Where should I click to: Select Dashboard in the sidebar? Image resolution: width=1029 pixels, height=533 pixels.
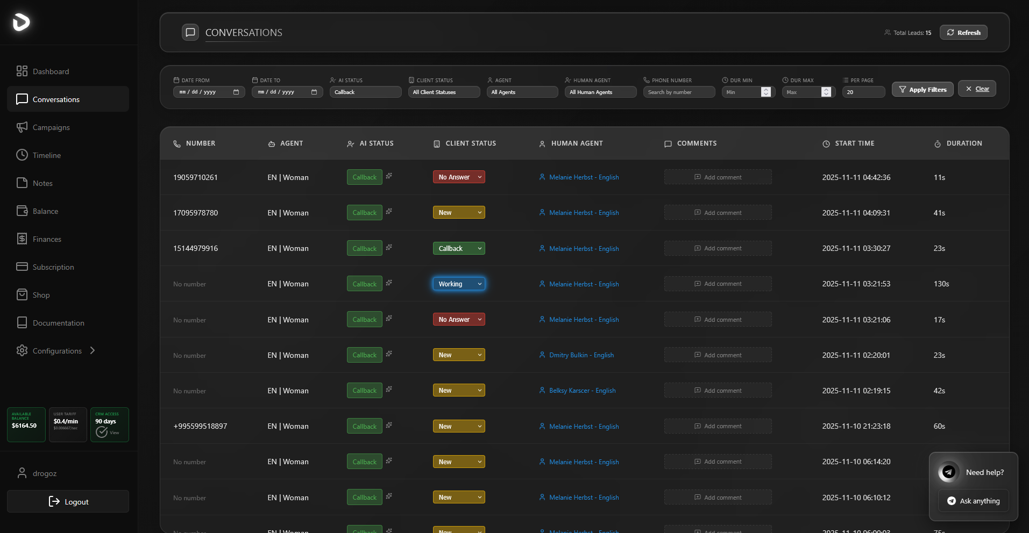[51, 71]
